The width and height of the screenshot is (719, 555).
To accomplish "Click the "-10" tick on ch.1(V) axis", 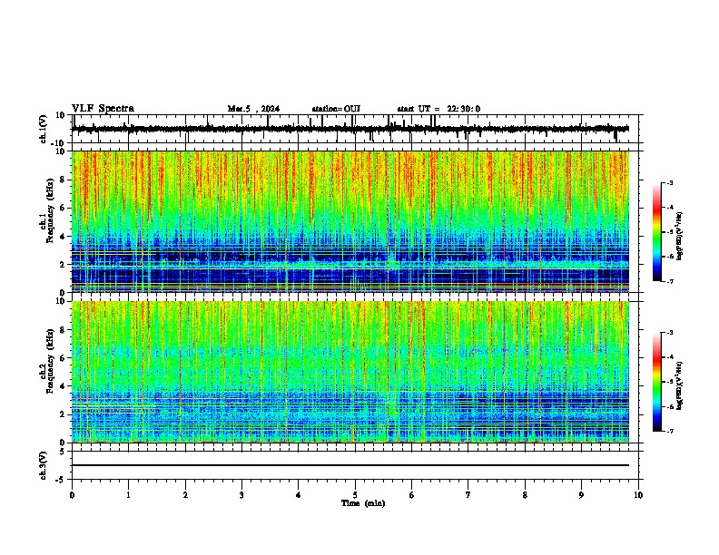I will [x=58, y=143].
